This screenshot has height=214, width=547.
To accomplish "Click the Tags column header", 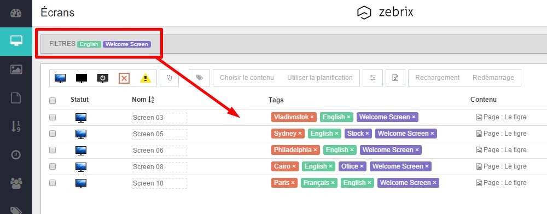I will click(276, 100).
